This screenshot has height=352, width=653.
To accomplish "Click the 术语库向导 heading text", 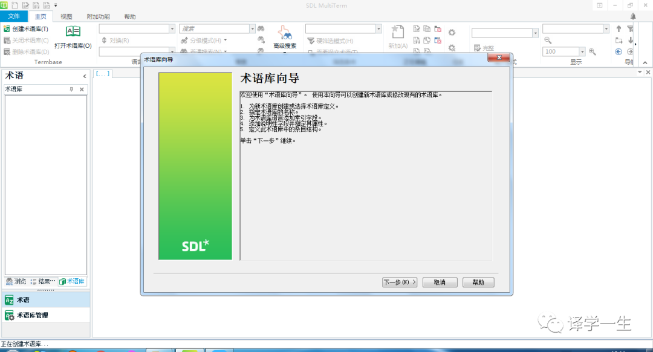I will 270,78.
